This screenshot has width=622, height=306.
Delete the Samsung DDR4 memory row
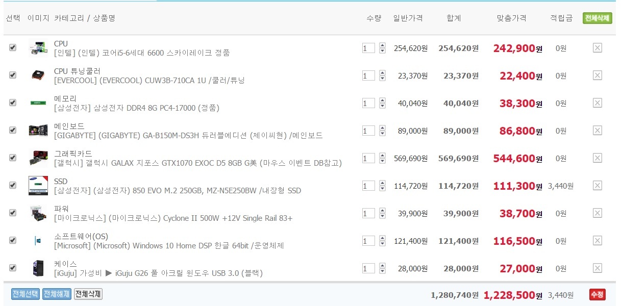598,103
